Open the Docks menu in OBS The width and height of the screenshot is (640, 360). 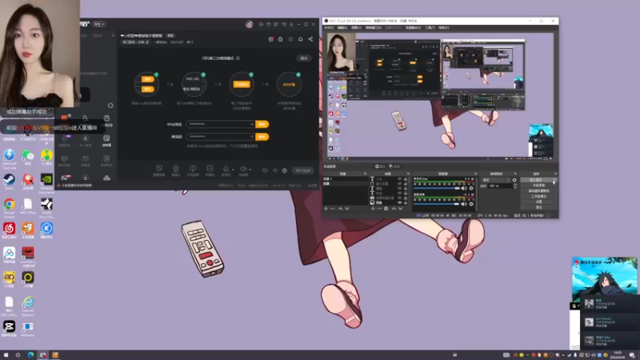[x=373, y=28]
